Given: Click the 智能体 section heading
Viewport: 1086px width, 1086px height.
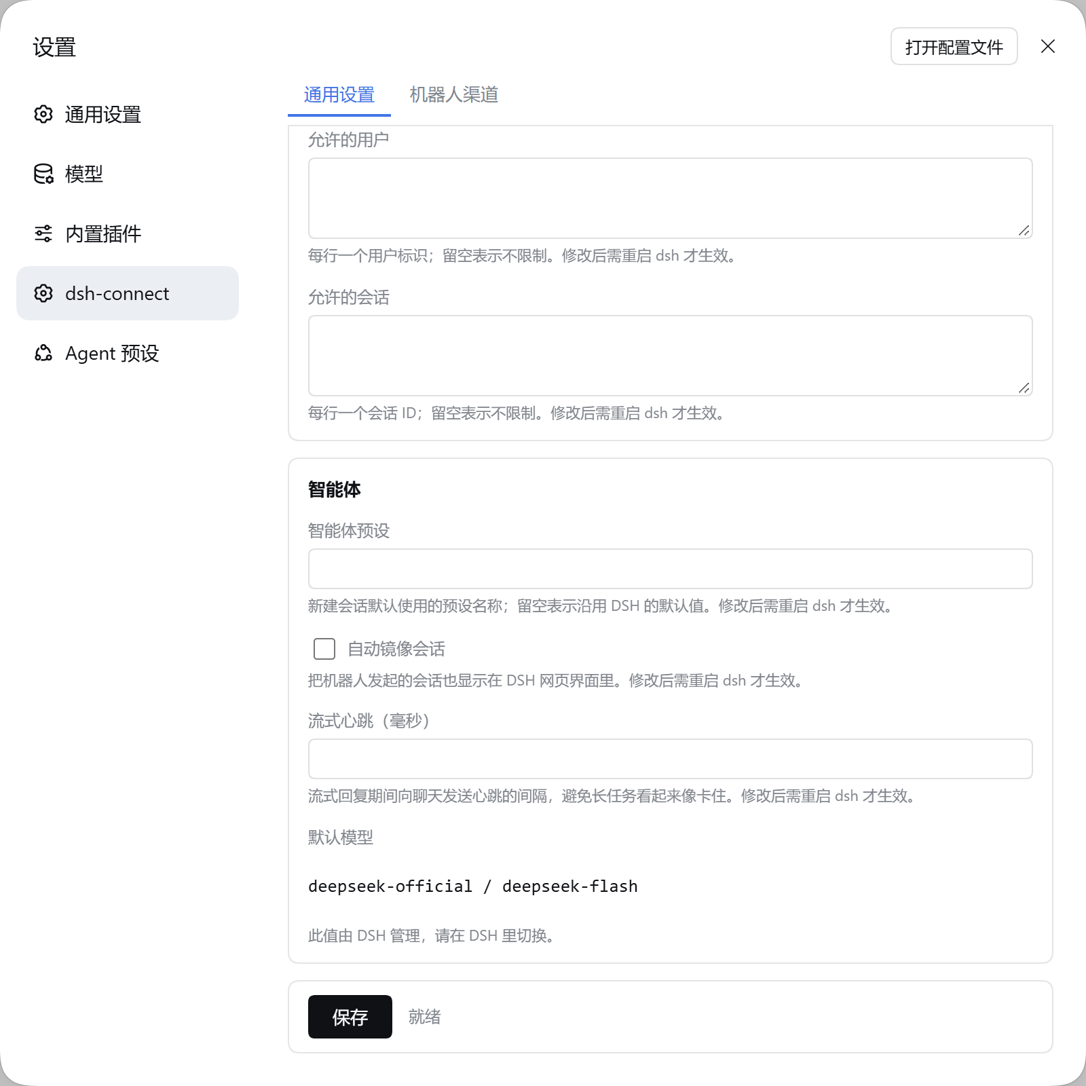Looking at the screenshot, I should tap(335, 489).
